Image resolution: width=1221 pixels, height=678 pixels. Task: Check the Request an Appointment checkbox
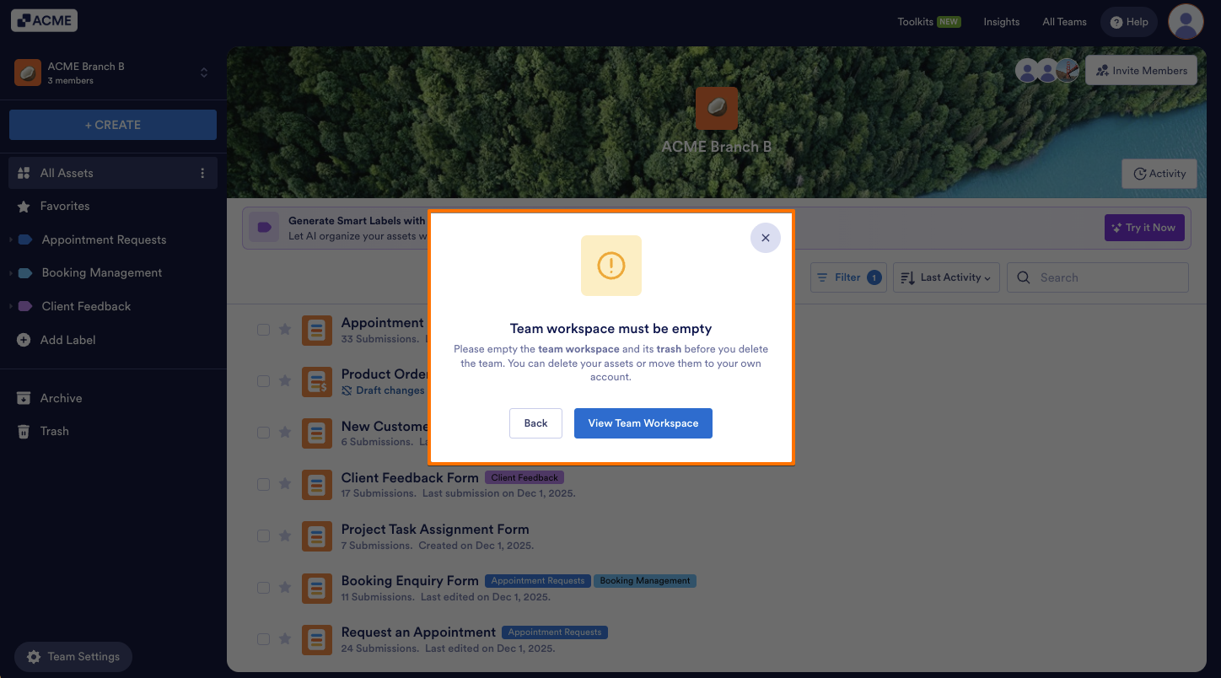263,638
